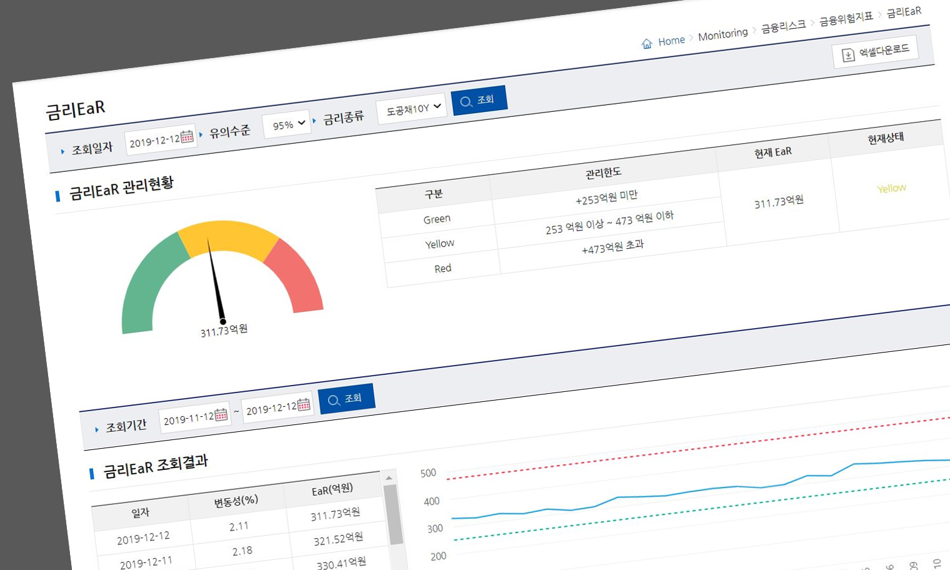Click the 조회일자 2019-12-12 date field
The height and width of the screenshot is (570, 950).
tap(161, 139)
